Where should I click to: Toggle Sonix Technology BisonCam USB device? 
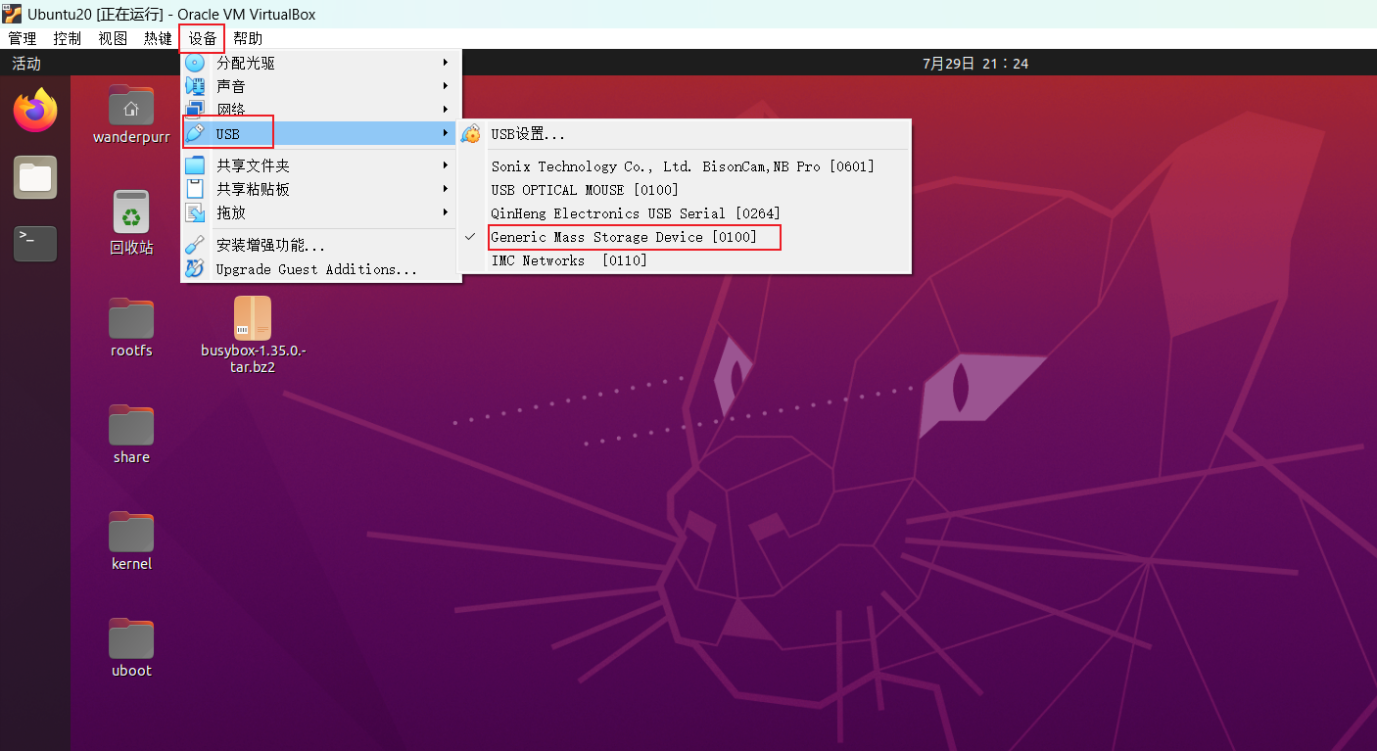click(685, 166)
